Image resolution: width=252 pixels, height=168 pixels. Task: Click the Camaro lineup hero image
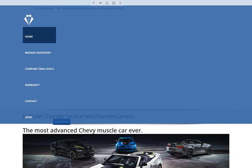pyautogui.click(x=126, y=151)
